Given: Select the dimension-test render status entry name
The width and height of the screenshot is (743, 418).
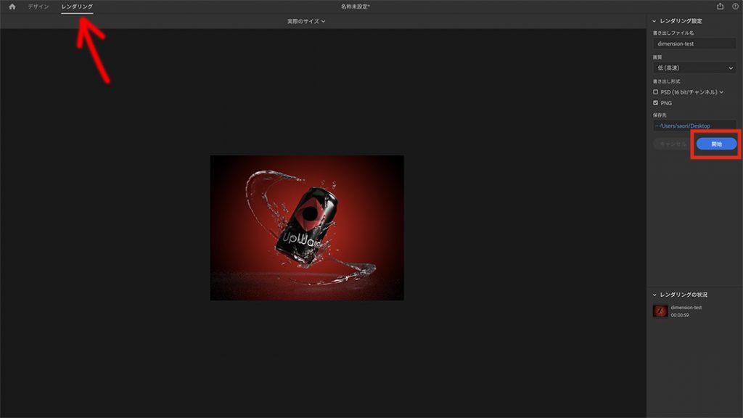Looking at the screenshot, I should (686, 308).
